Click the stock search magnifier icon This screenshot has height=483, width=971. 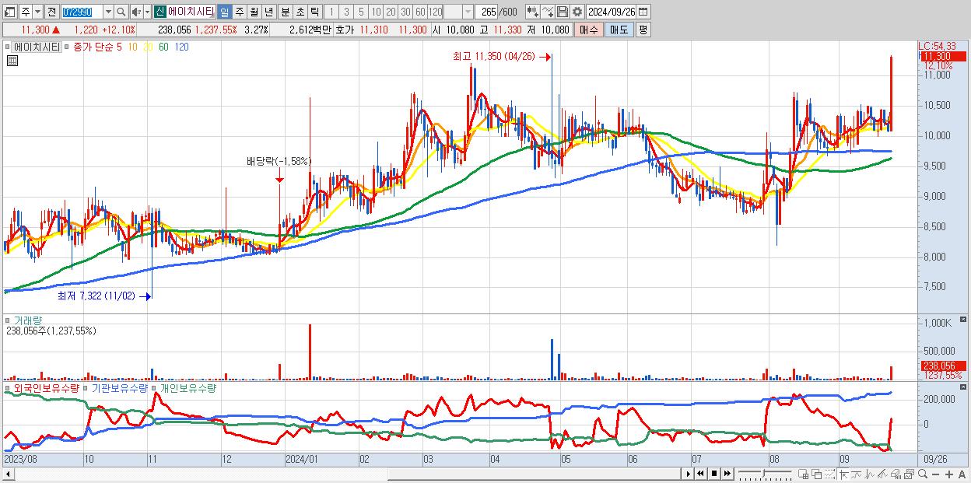pyautogui.click(x=121, y=12)
